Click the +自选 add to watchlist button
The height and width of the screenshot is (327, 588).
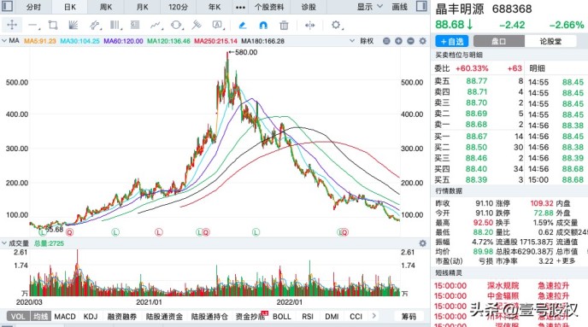[x=452, y=41]
